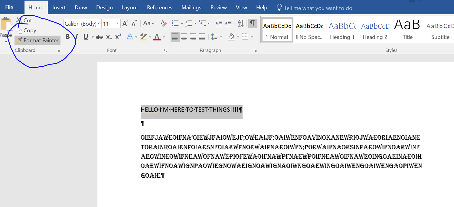Click the Sort icon in the Paragraph group
This screenshot has width=454, height=207.
pos(241,23)
